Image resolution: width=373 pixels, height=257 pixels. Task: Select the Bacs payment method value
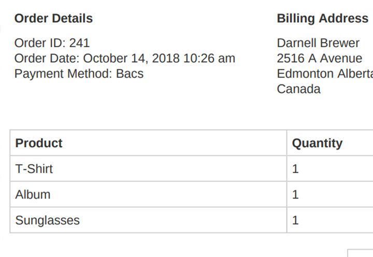130,74
